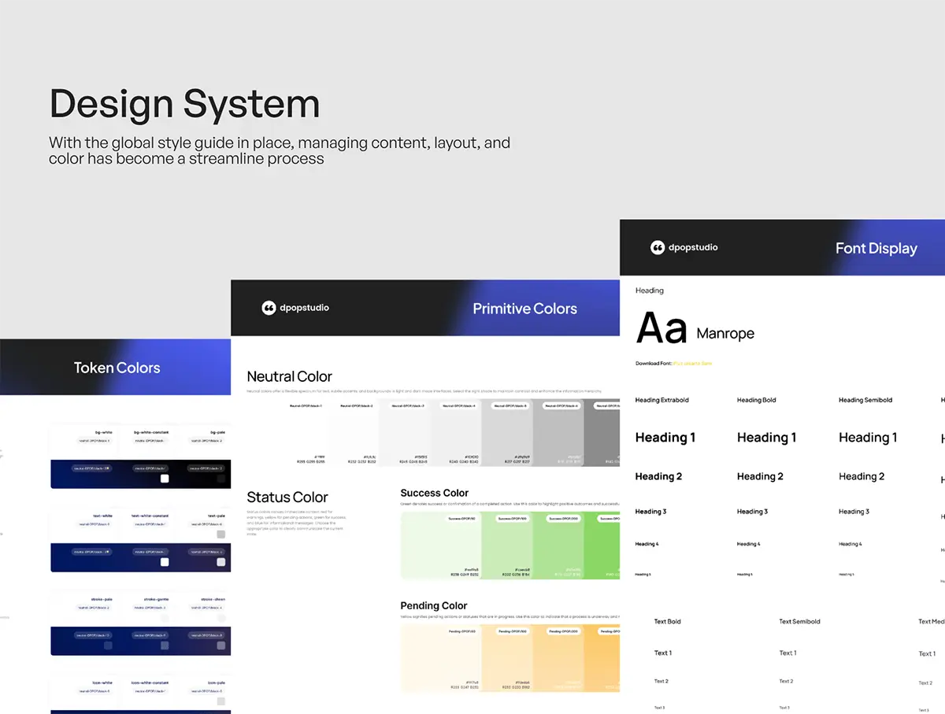Click the Success Color section heading
Viewport: 945px width, 714px height.
pos(434,493)
